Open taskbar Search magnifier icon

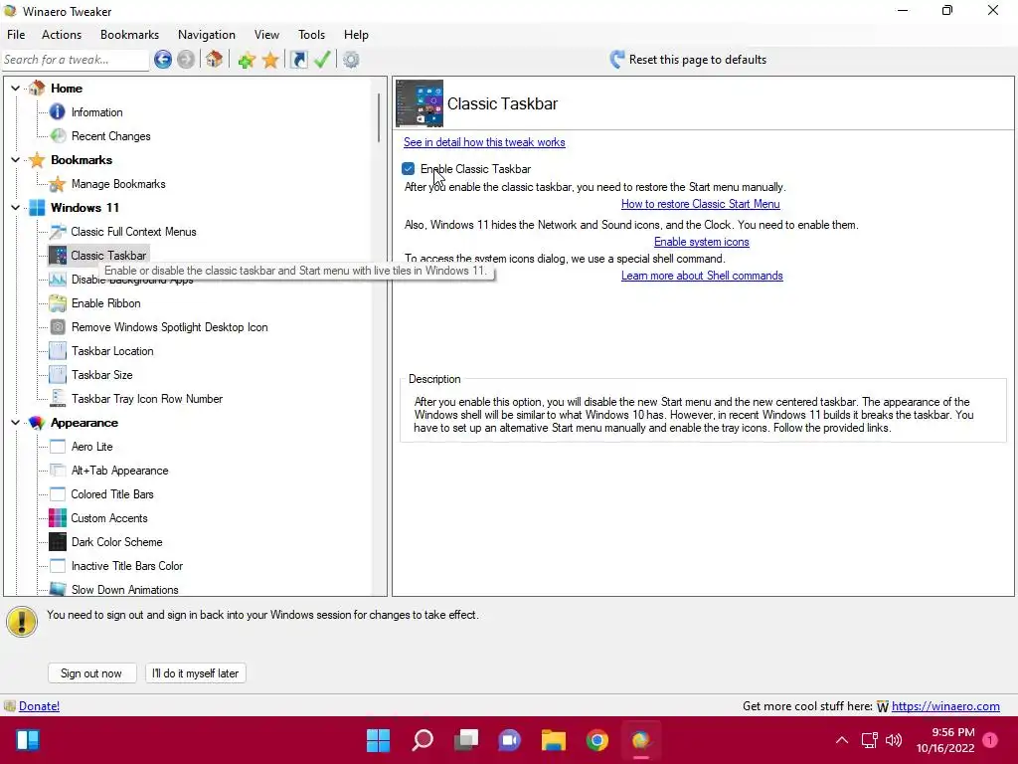tap(423, 740)
